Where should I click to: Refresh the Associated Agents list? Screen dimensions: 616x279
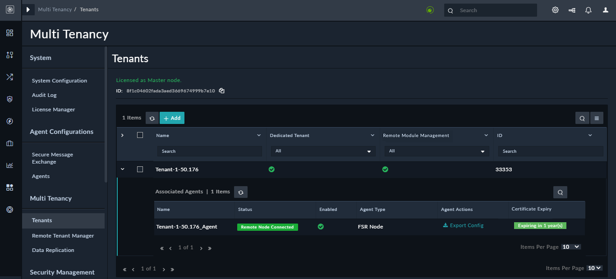coord(240,192)
